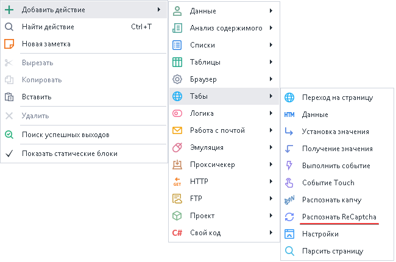Click the lightning icon for Выполнить событие

tap(289, 166)
